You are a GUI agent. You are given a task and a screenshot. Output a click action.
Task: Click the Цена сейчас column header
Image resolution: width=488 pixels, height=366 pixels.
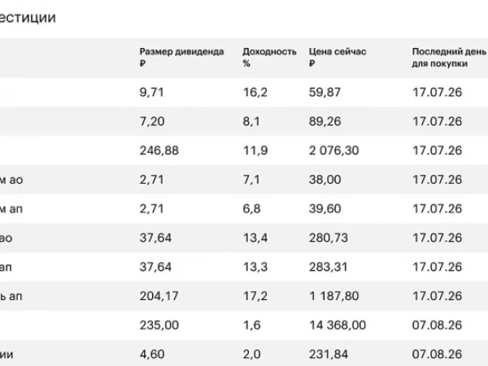click(x=338, y=57)
